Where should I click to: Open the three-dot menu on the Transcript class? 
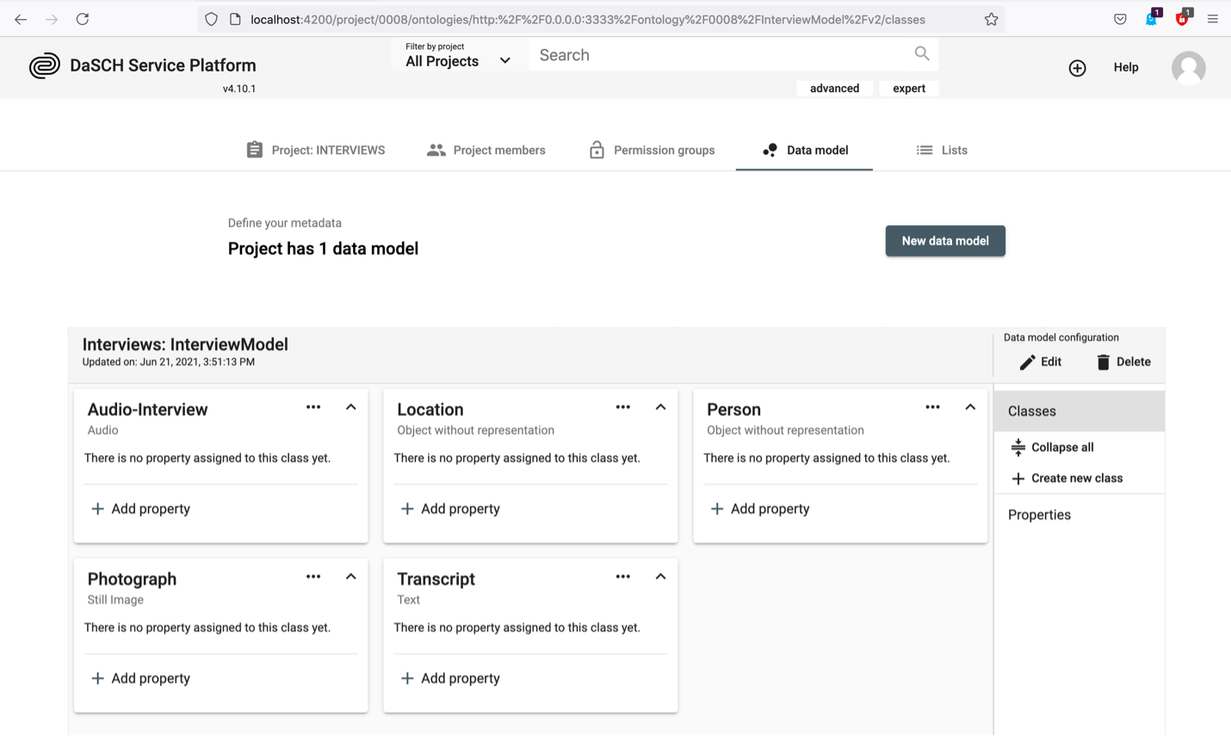(x=623, y=576)
